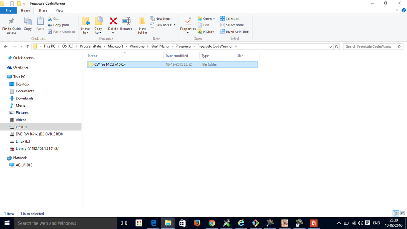Select AE-LP-016 under Network

(x=24, y=165)
